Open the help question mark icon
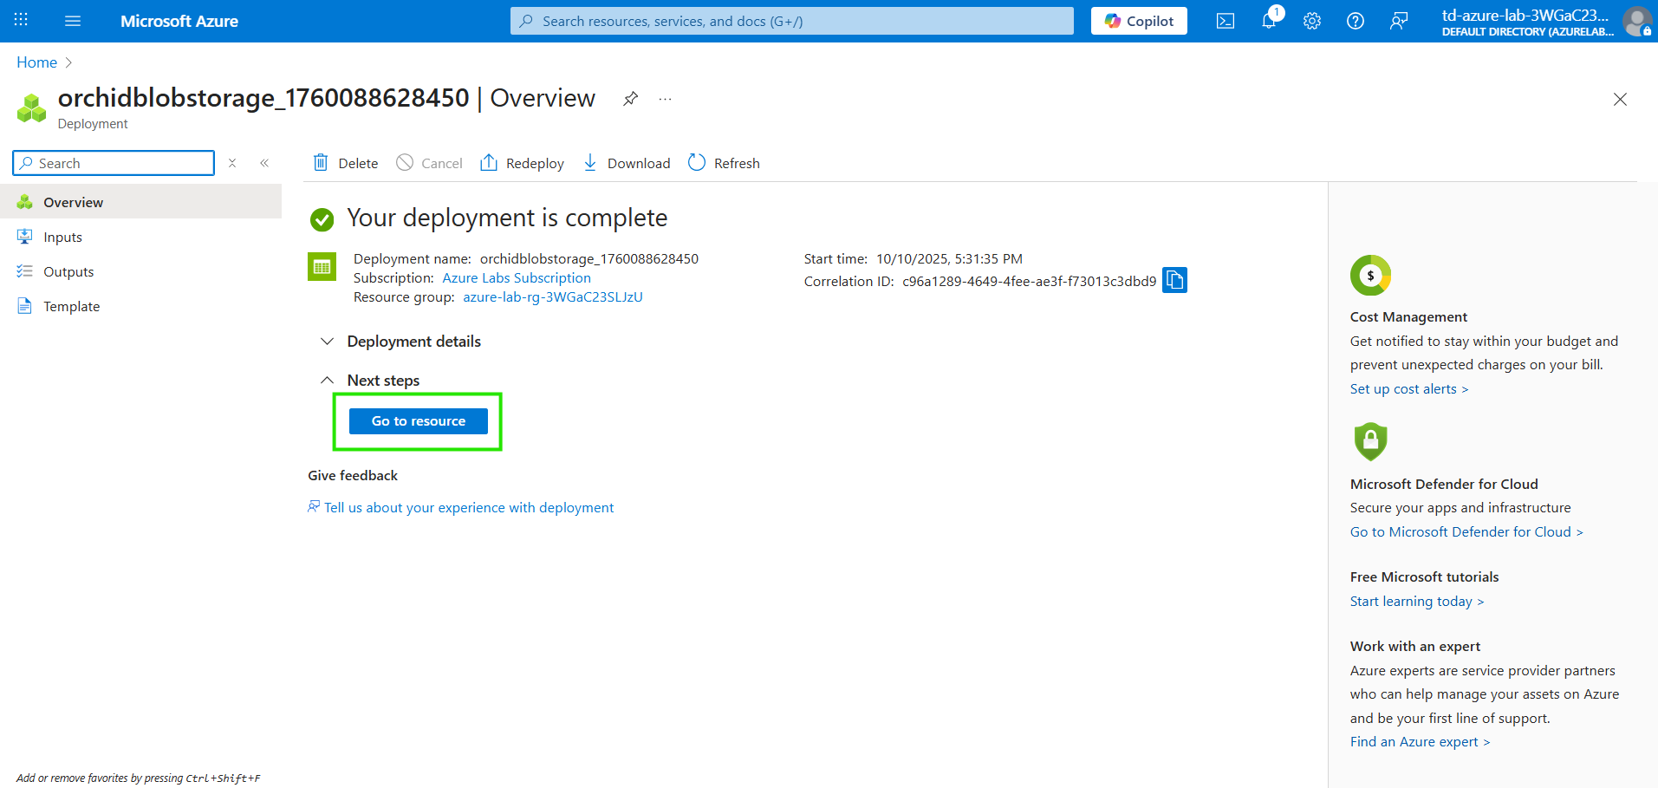This screenshot has height=788, width=1658. (1356, 21)
